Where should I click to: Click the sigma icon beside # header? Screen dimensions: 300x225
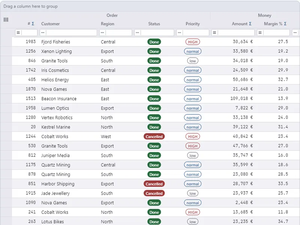tap(33, 24)
